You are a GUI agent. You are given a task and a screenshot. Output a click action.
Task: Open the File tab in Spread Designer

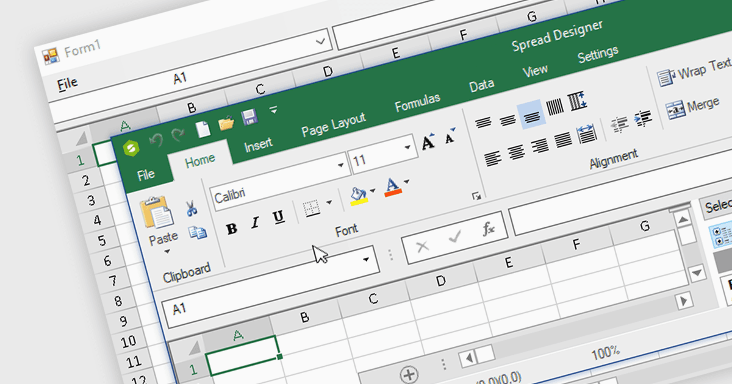pos(146,176)
